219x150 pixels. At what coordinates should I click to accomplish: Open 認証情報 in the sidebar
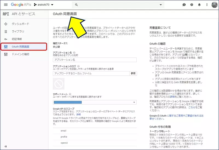click(x=17, y=39)
